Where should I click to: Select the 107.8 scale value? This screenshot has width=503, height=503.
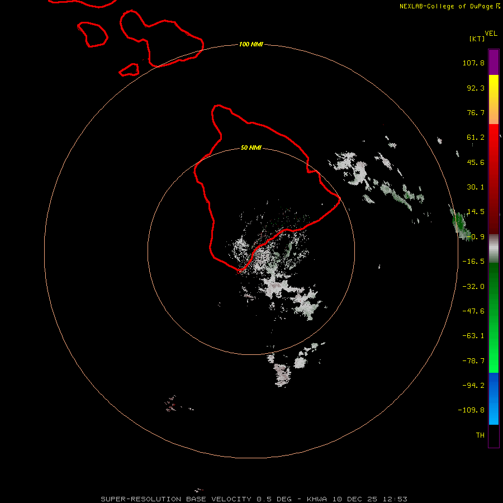click(x=473, y=63)
